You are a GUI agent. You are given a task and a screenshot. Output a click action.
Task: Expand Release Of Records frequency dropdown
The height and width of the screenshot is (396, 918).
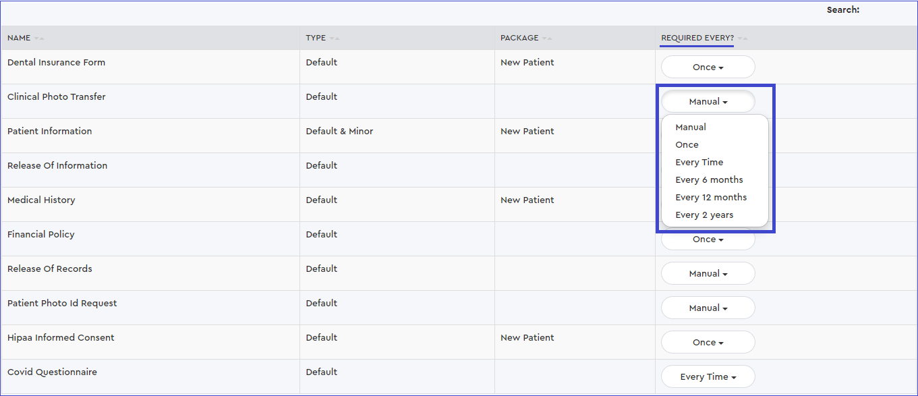pyautogui.click(x=708, y=274)
